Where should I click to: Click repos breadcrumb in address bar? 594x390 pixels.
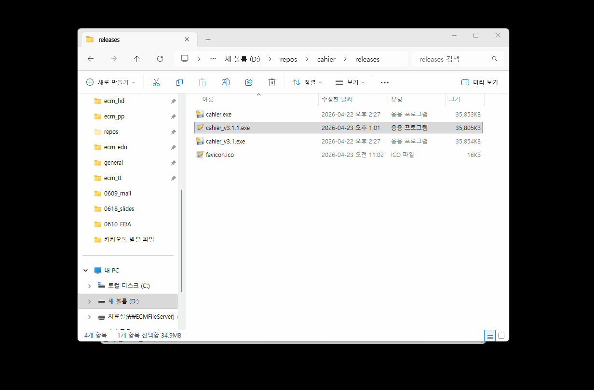click(x=289, y=59)
